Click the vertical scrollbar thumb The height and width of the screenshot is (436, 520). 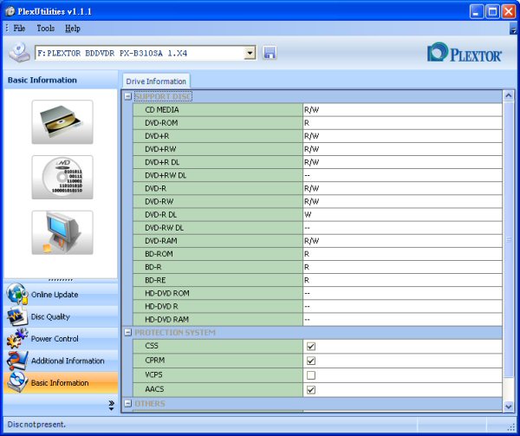click(509, 239)
